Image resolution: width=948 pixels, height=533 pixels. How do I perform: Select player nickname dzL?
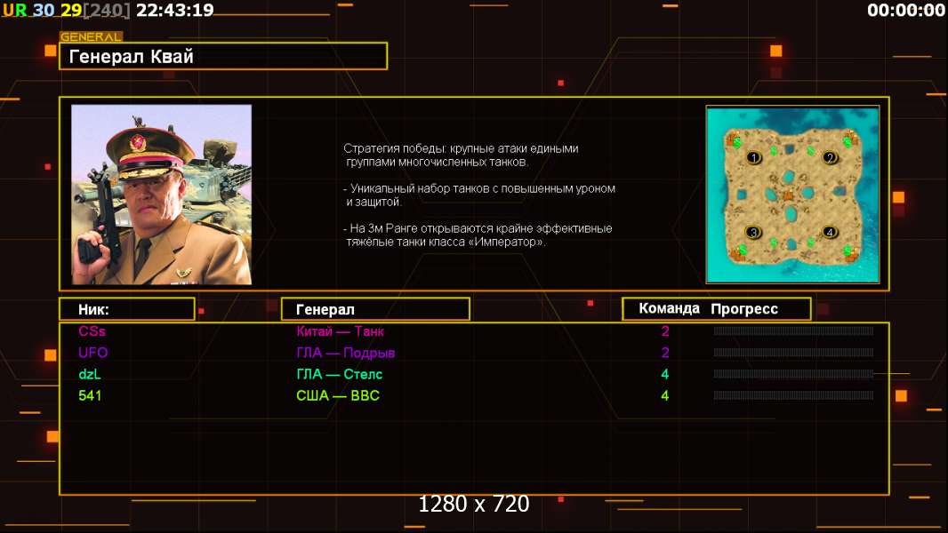[90, 374]
